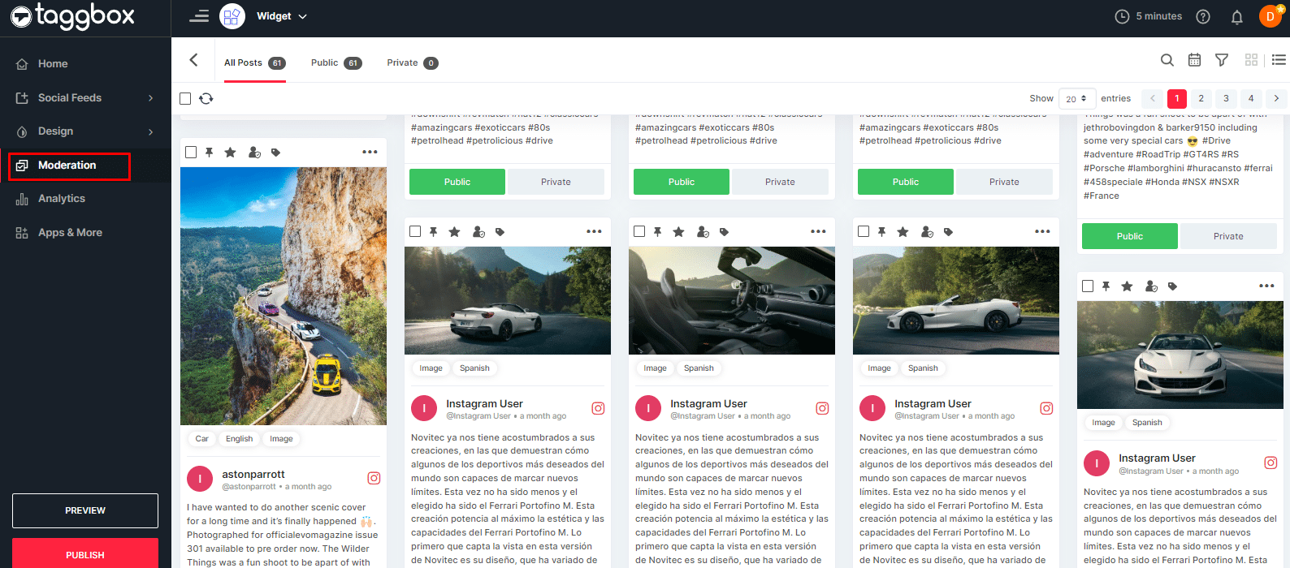Click the search icon in the moderation toolbar
The image size is (1290, 568).
[x=1167, y=60]
